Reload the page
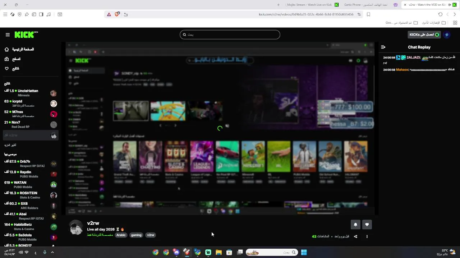Viewport: 460px width, 258px height. tap(440, 14)
